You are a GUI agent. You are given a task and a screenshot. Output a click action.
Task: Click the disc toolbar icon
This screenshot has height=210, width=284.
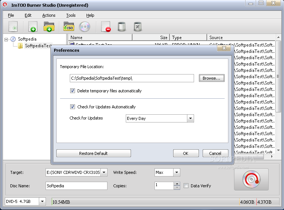85,27
